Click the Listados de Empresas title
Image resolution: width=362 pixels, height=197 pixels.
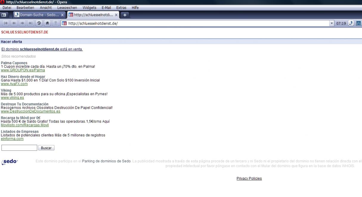coord(20,132)
